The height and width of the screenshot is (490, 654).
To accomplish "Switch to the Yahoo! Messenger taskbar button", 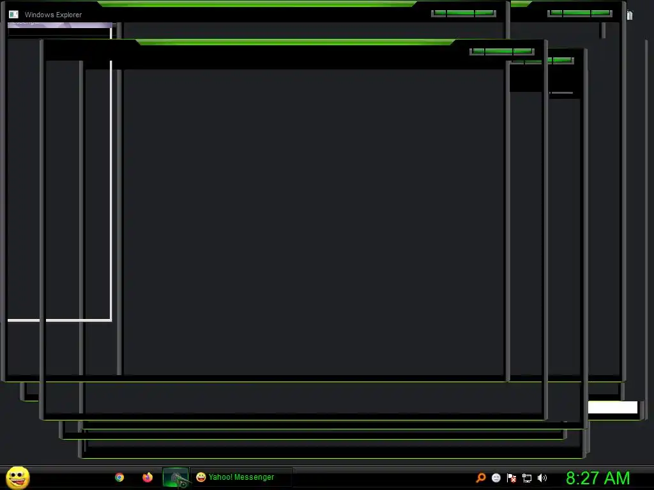I will coord(241,477).
